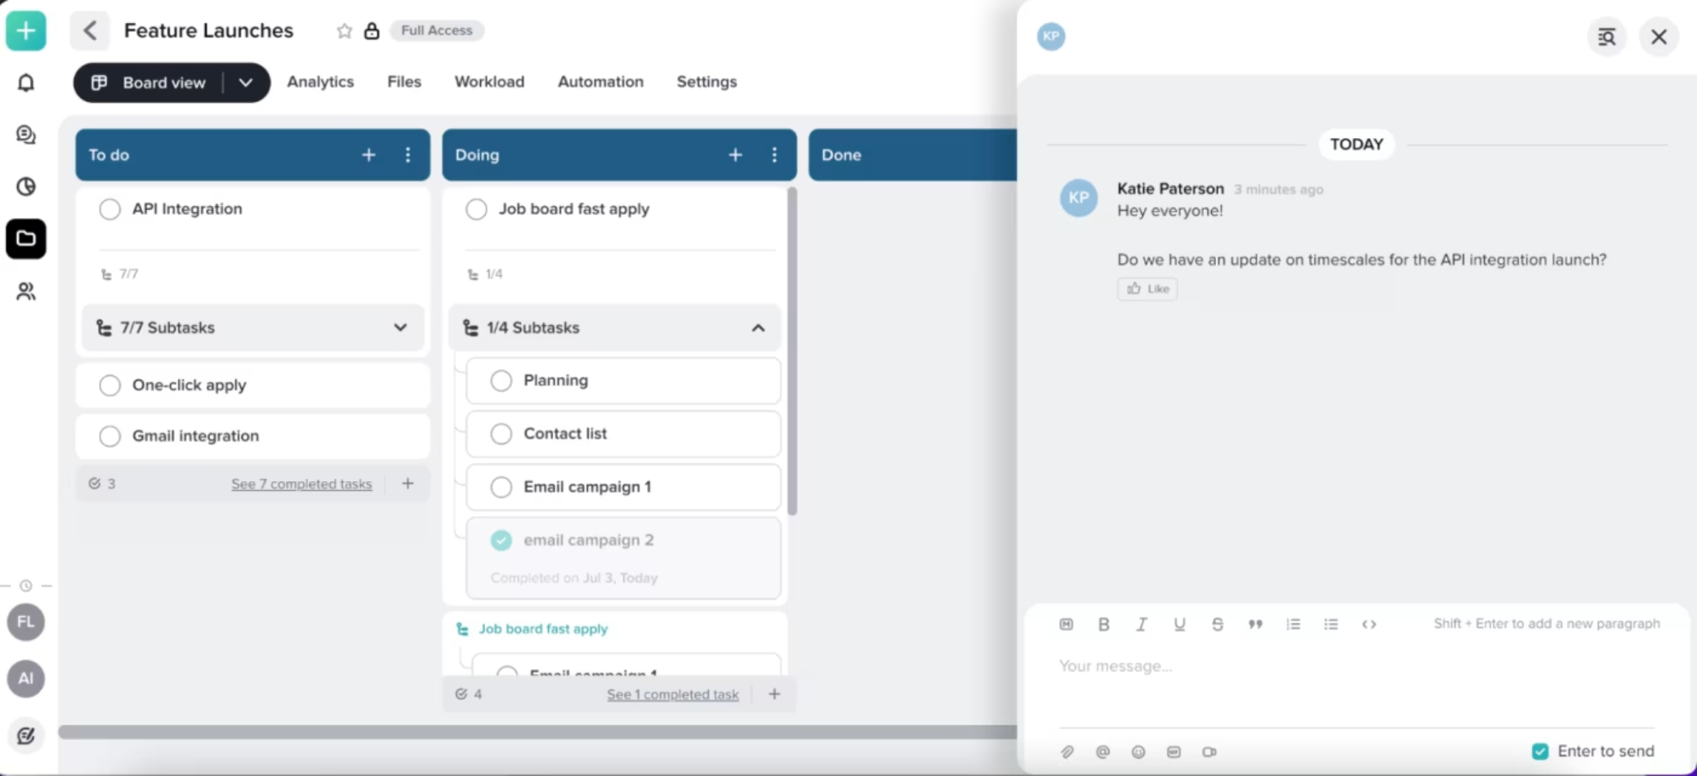This screenshot has width=1697, height=776.
Task: Mark API Integration task complete
Action: click(109, 209)
